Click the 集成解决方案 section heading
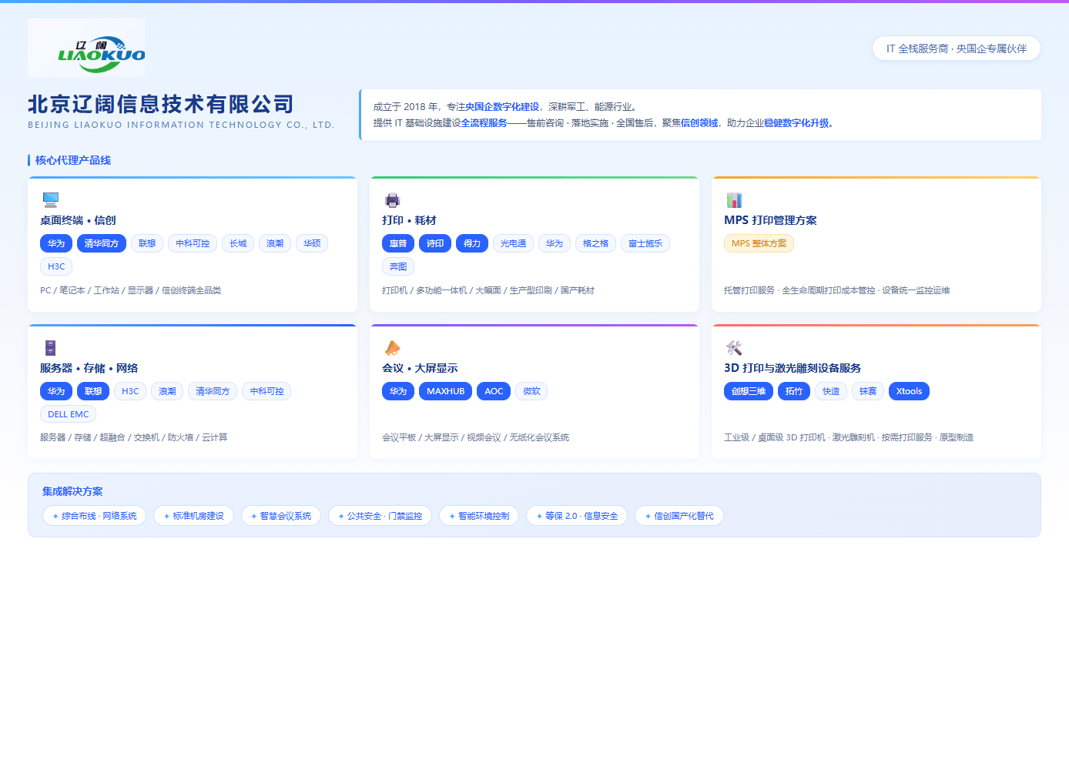 pos(72,491)
